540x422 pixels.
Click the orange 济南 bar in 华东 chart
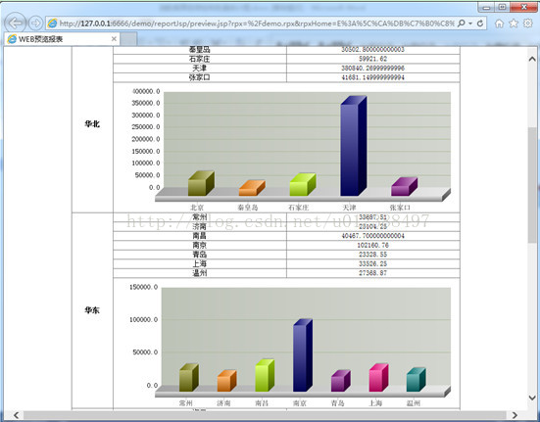point(226,381)
